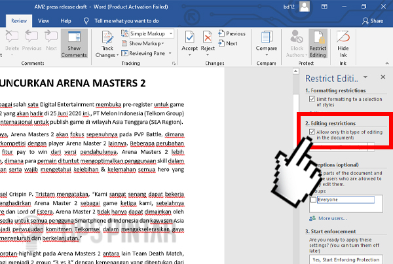Image resolution: width=393 pixels, height=264 pixels.
Task: Click Tell me what you want to do
Action: (x=126, y=21)
